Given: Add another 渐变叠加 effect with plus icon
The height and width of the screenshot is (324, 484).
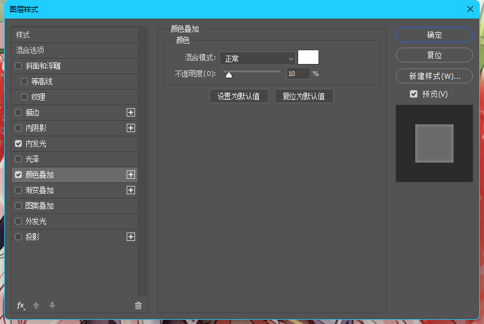Looking at the screenshot, I should 131,190.
